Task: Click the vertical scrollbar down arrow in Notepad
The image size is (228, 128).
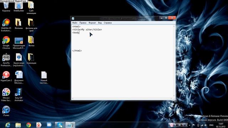Action: click(x=174, y=96)
